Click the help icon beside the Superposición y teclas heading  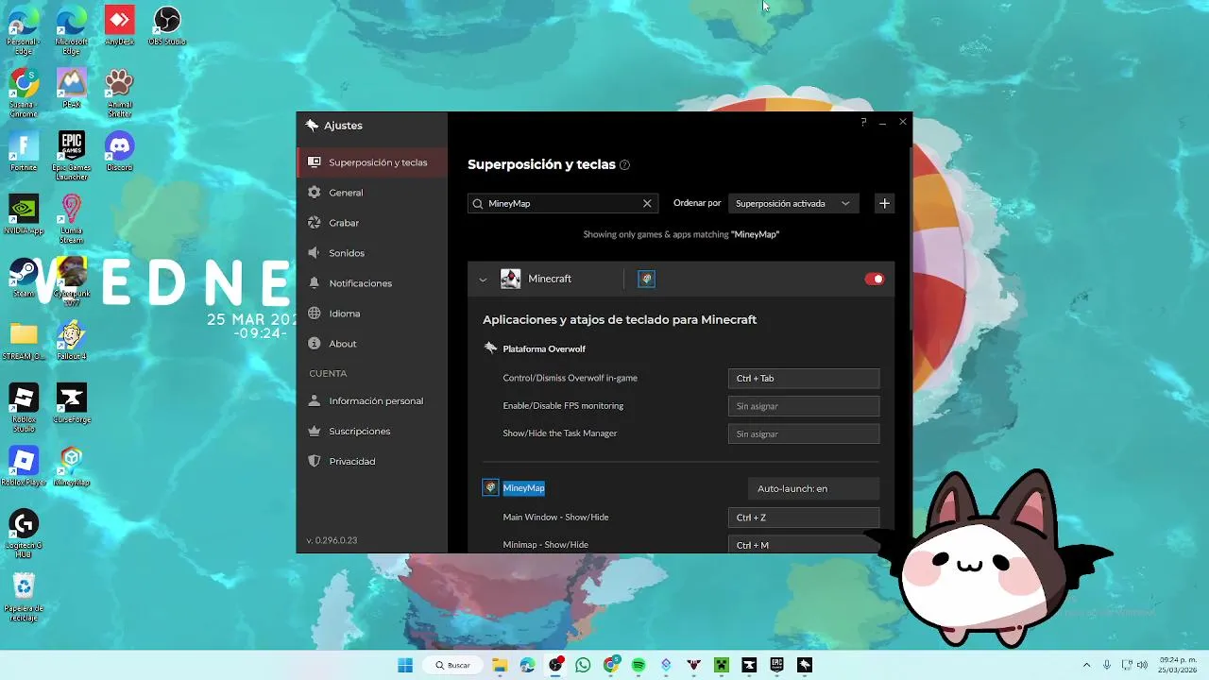[x=624, y=165]
